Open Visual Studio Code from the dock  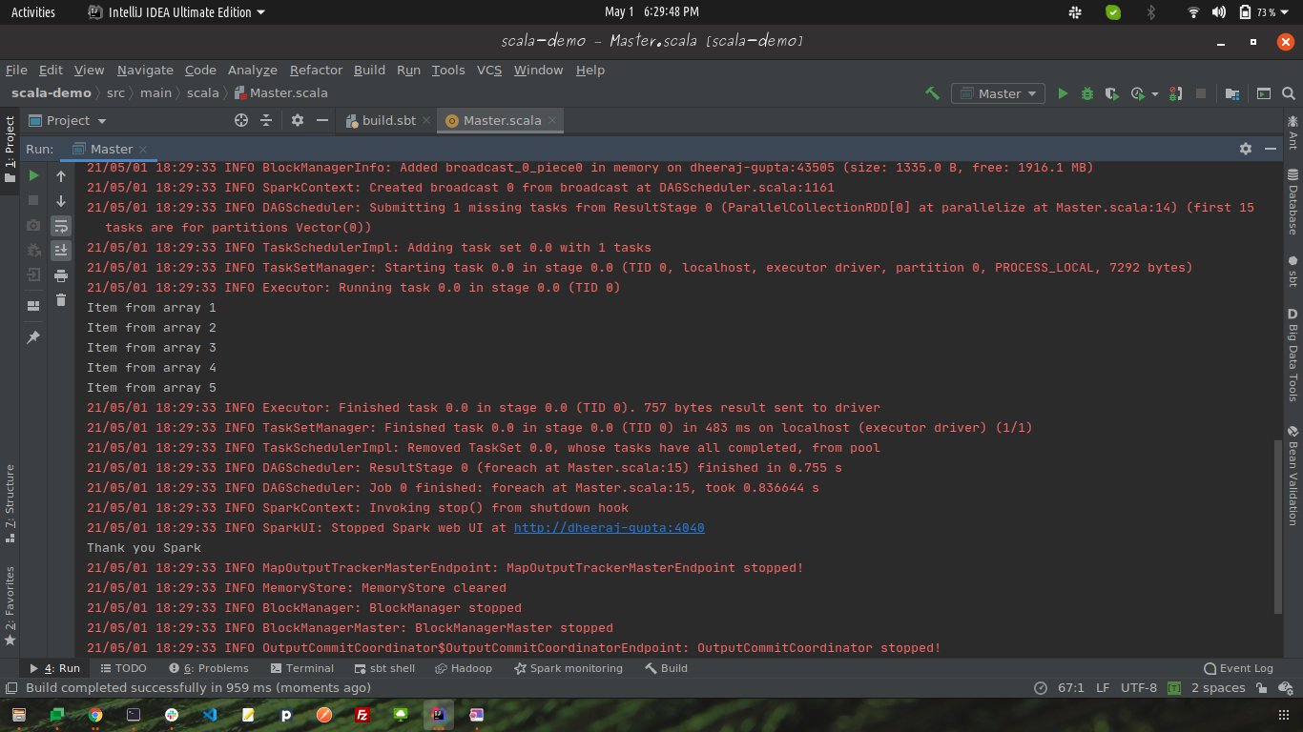point(210,714)
